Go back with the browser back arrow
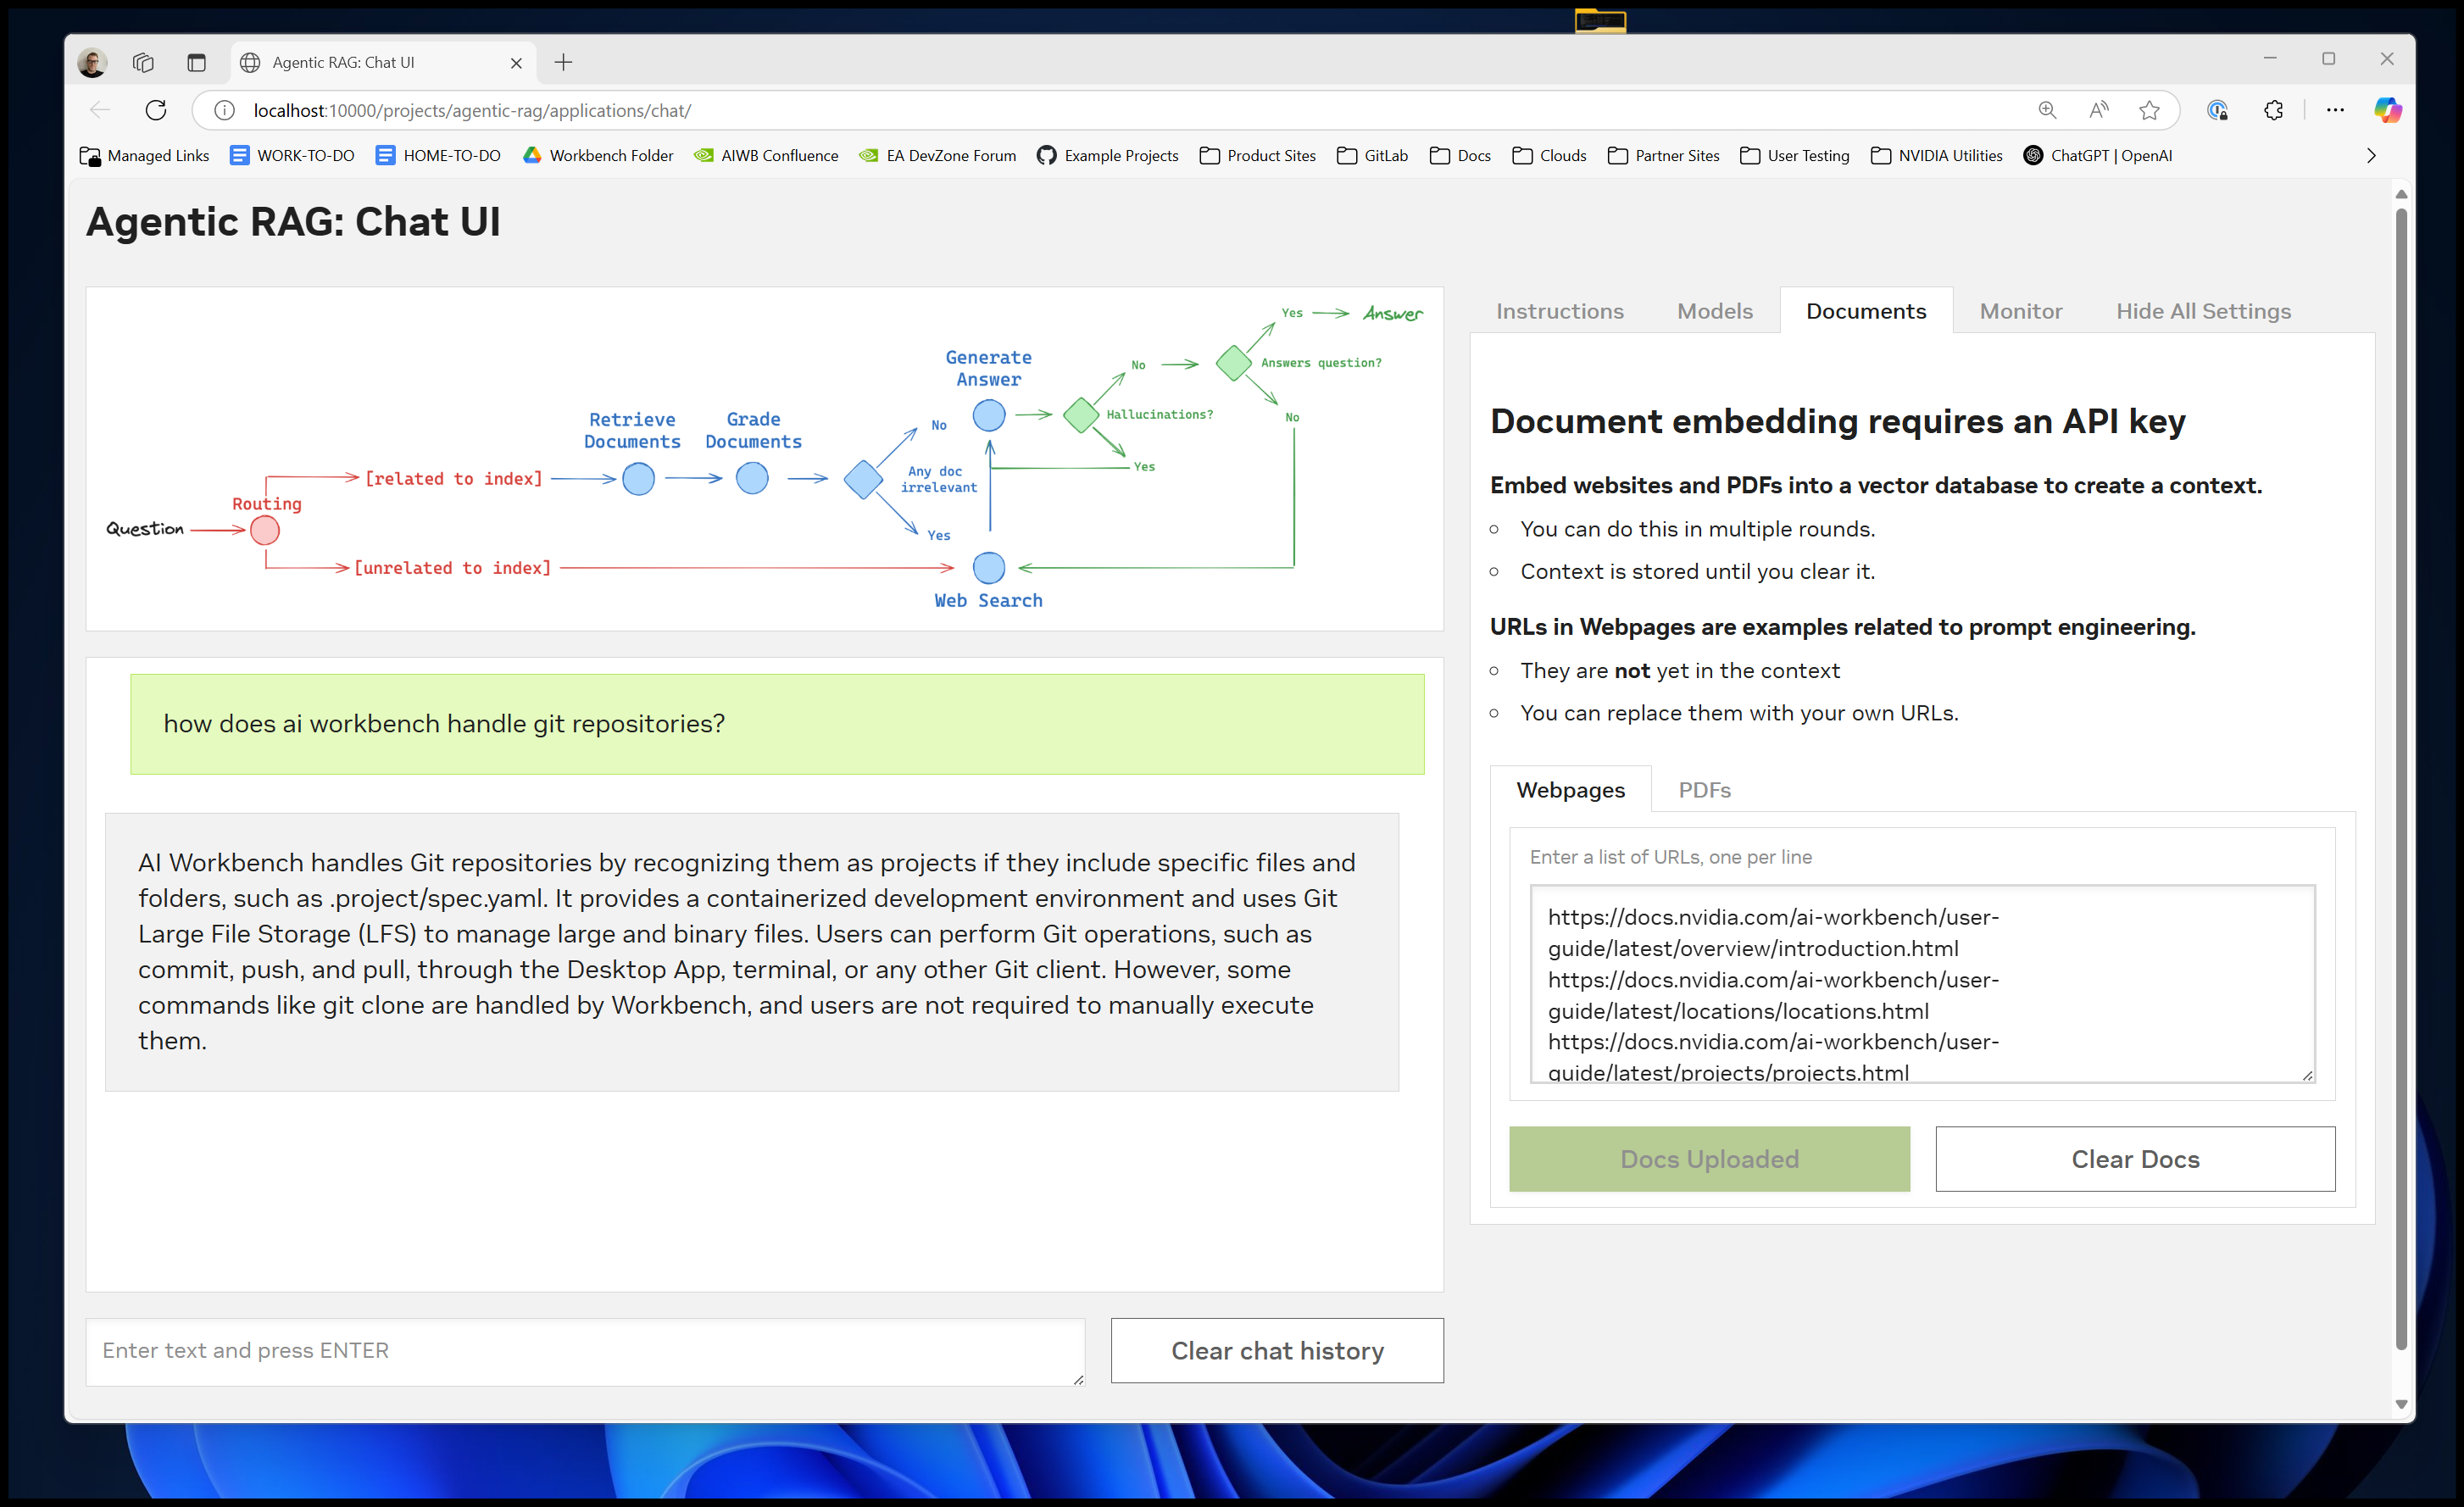 tap(99, 110)
